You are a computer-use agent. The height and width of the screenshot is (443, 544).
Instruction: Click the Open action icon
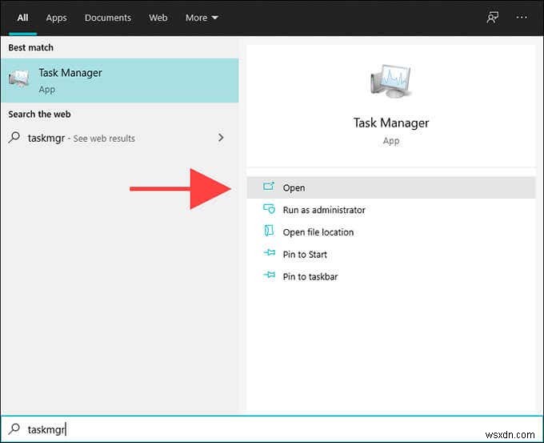(x=269, y=187)
